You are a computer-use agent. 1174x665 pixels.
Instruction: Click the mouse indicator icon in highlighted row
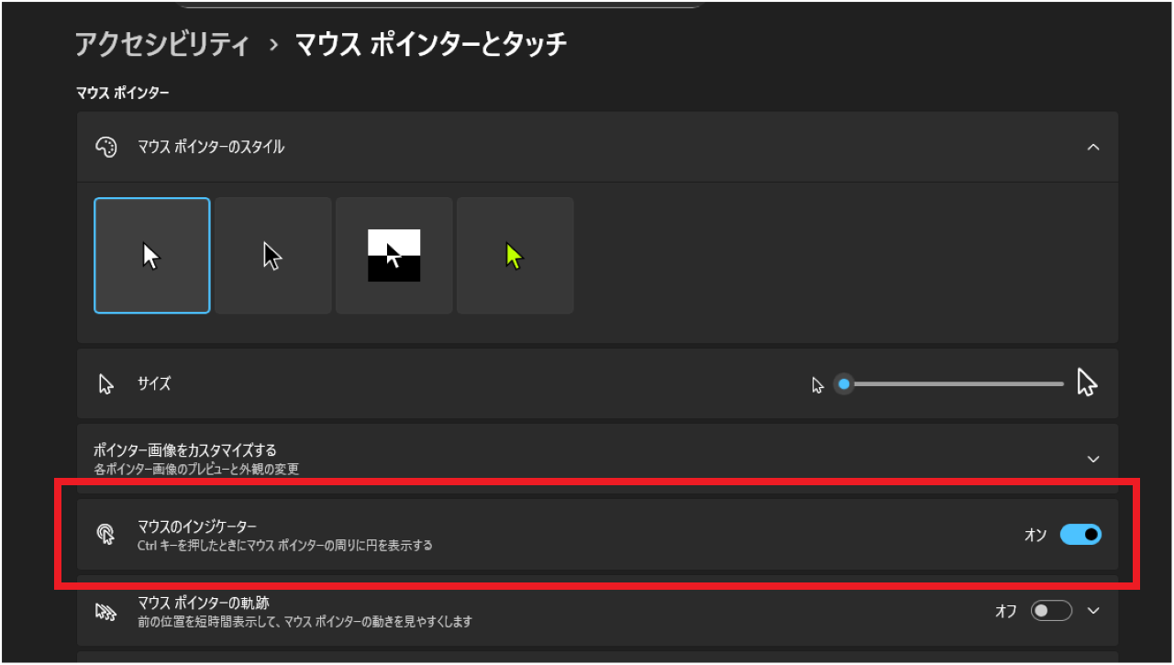(107, 534)
